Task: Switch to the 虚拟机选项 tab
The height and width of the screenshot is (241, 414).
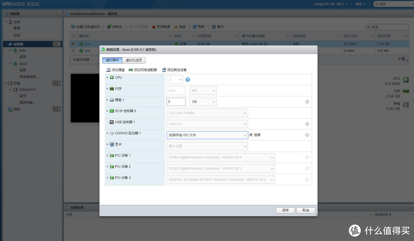Action: pyautogui.click(x=135, y=60)
